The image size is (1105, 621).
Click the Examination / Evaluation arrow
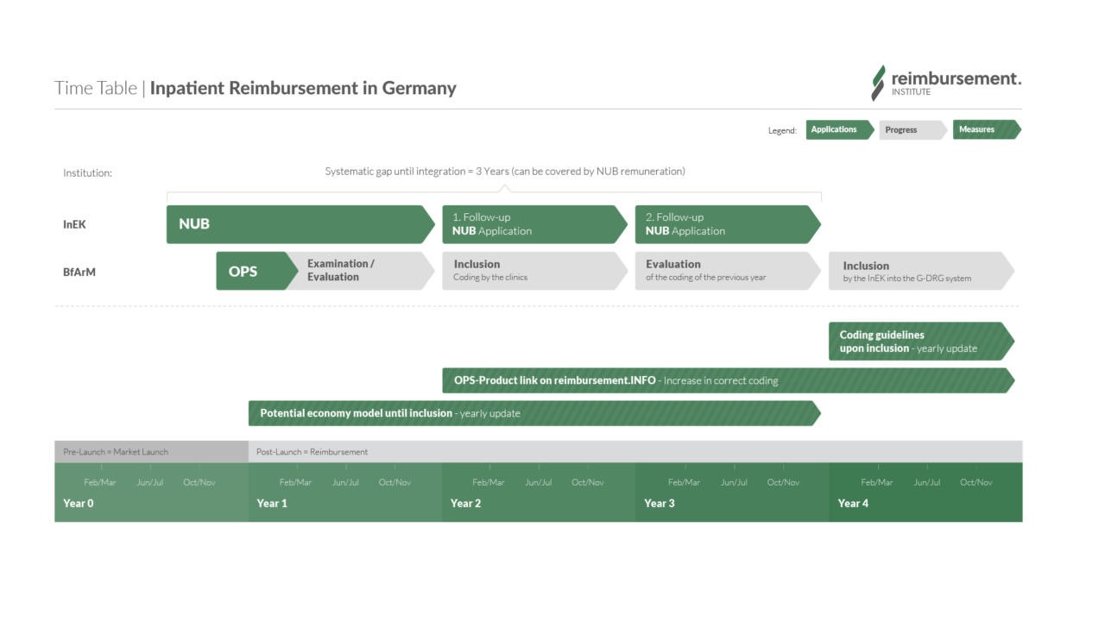pyautogui.click(x=361, y=271)
